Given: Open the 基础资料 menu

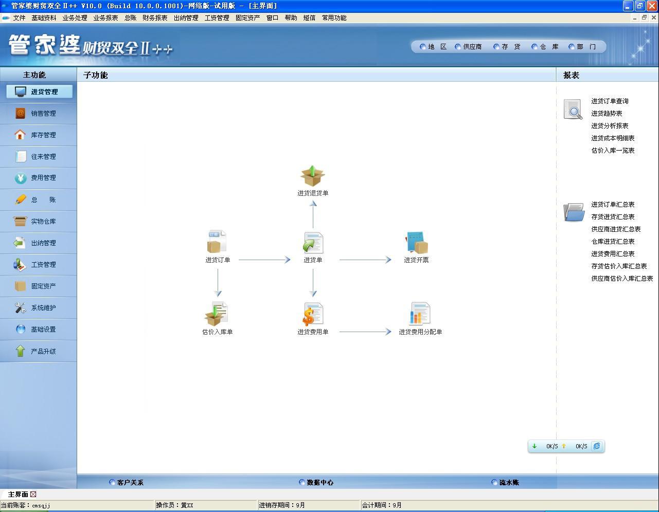Looking at the screenshot, I should pyautogui.click(x=44, y=18).
